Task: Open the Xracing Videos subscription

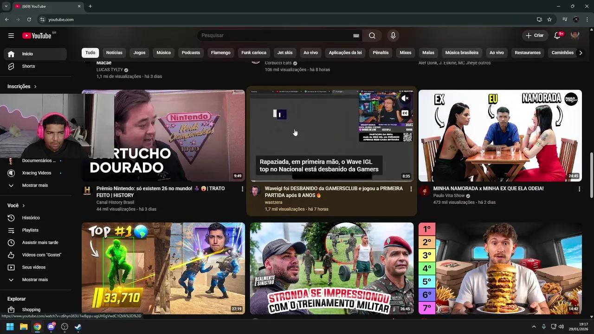Action: tap(35, 173)
